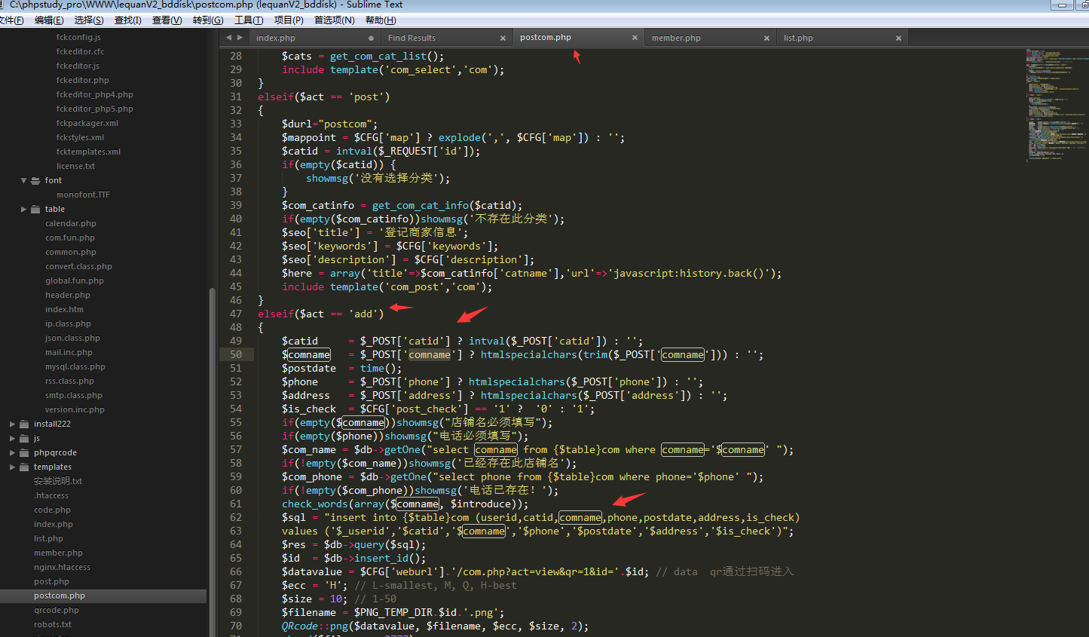This screenshot has width=1089, height=637.
Task: Open code.php in the sidebar
Action: click(x=52, y=510)
